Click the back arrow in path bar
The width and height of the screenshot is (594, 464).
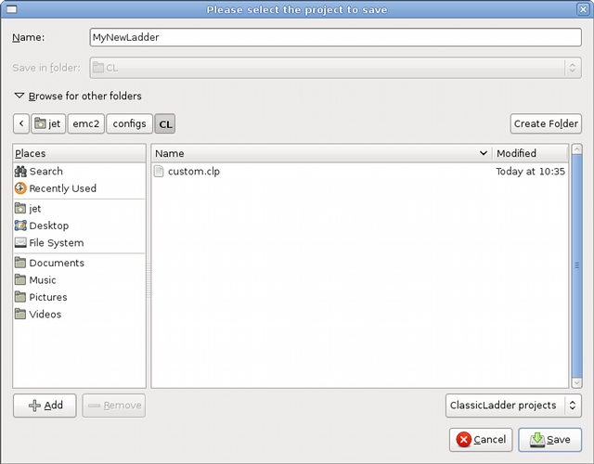click(x=20, y=123)
